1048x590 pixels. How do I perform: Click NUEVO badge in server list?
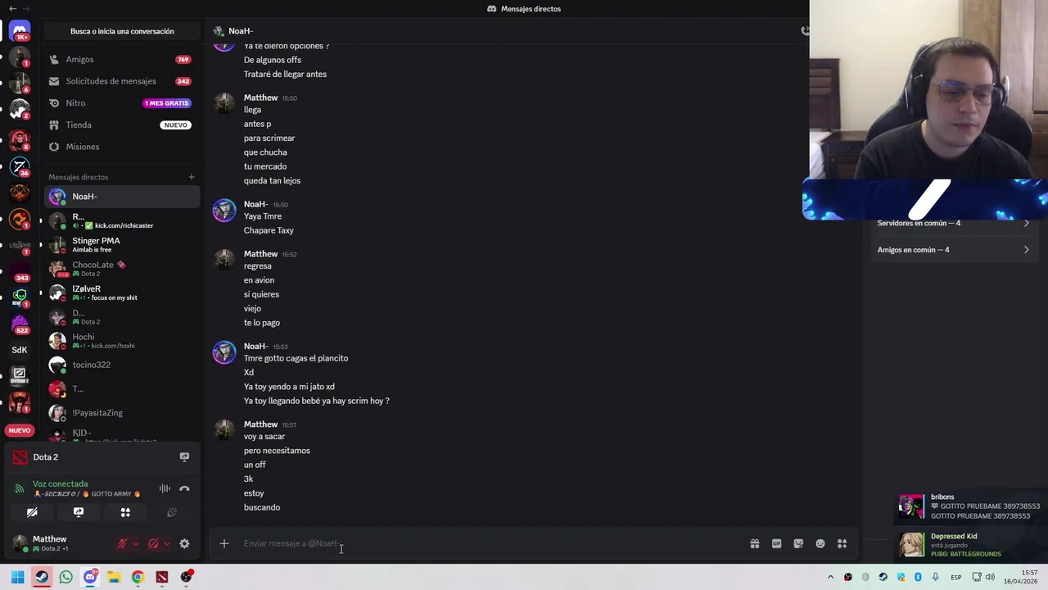coord(20,430)
